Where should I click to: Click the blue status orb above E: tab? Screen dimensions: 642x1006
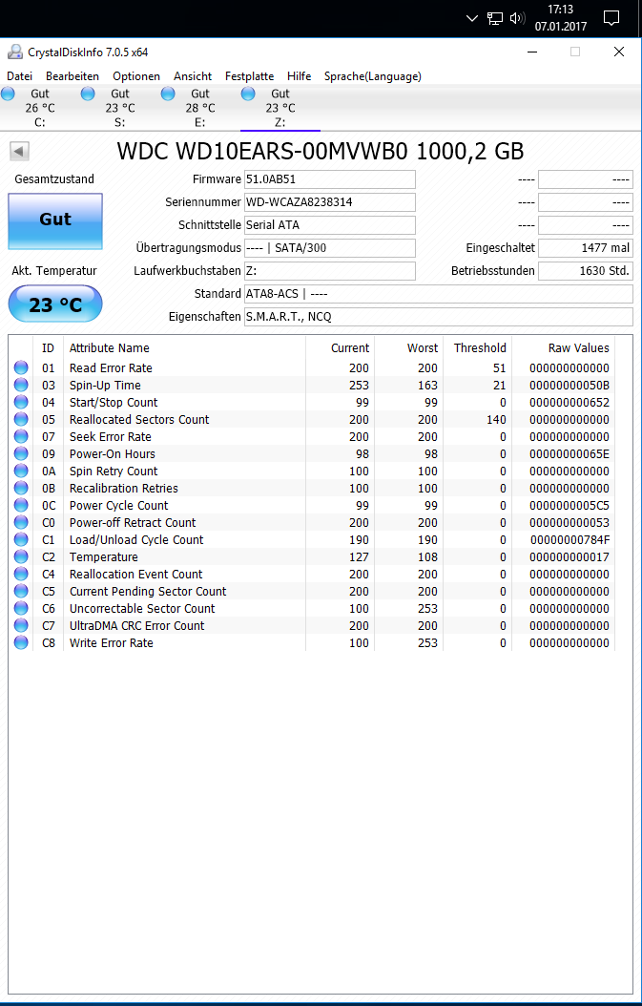click(168, 94)
